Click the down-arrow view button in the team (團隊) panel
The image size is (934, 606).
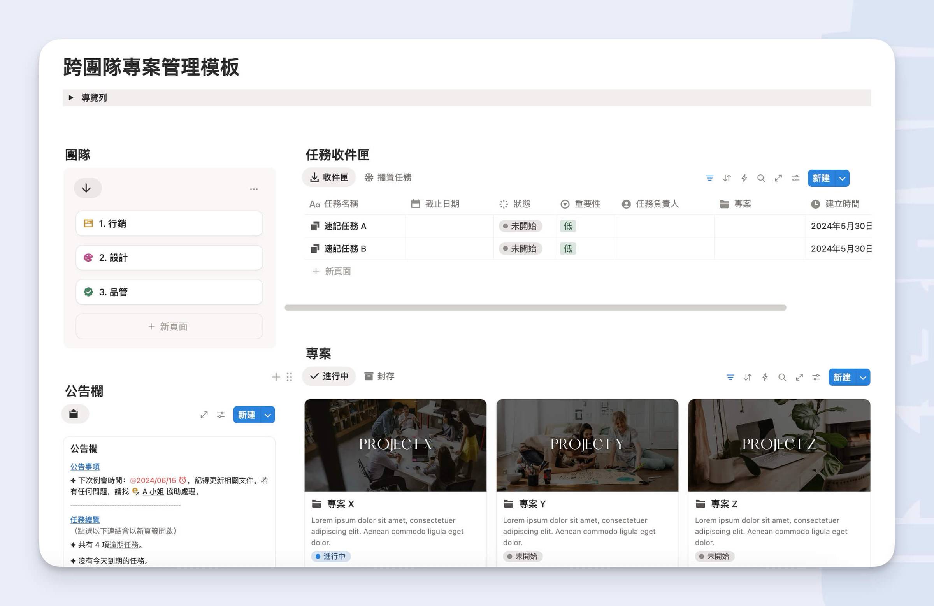pyautogui.click(x=87, y=188)
